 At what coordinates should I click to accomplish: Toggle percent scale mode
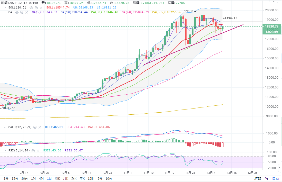[266, 178]
